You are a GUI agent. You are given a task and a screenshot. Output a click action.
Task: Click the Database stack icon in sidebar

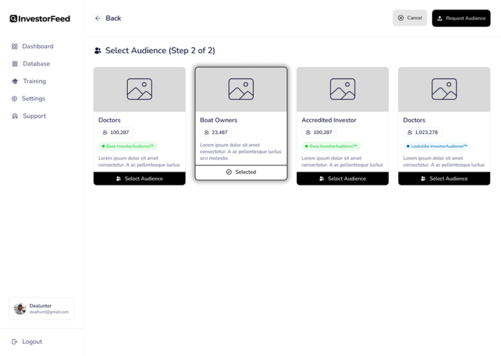[x=15, y=64]
